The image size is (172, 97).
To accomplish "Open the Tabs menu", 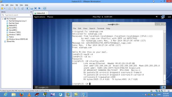I will [21, 5].
